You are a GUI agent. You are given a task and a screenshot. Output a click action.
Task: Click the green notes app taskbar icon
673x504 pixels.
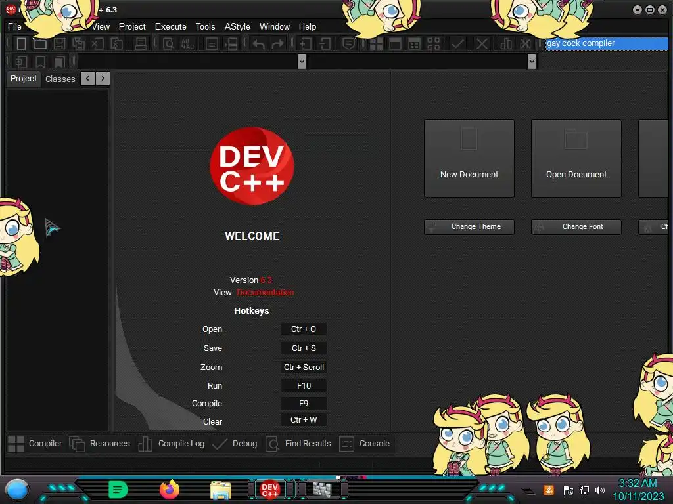click(x=118, y=490)
